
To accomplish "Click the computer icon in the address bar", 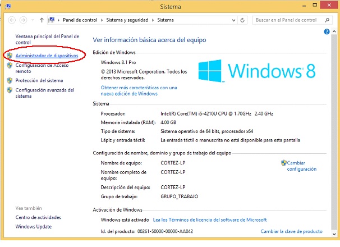I will tap(52, 20).
